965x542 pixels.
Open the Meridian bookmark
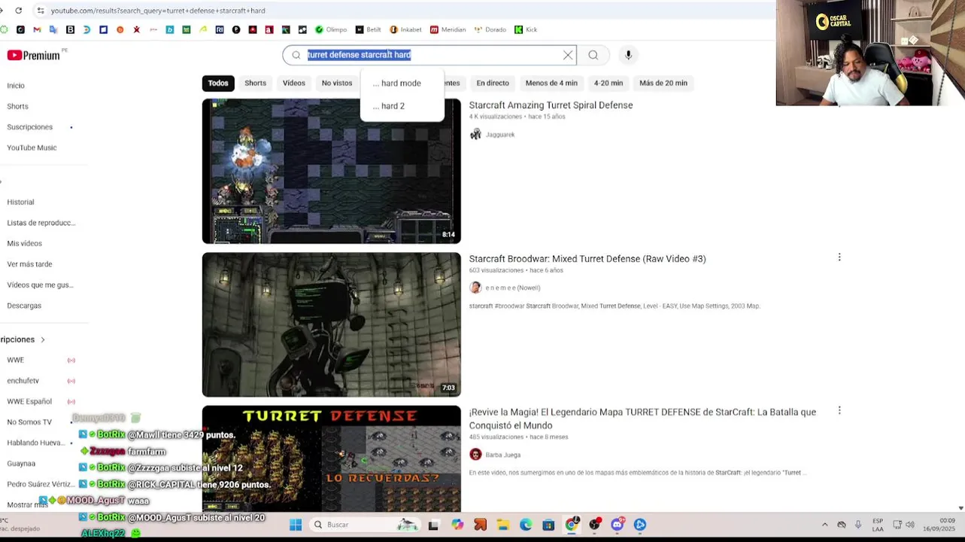[x=448, y=29]
